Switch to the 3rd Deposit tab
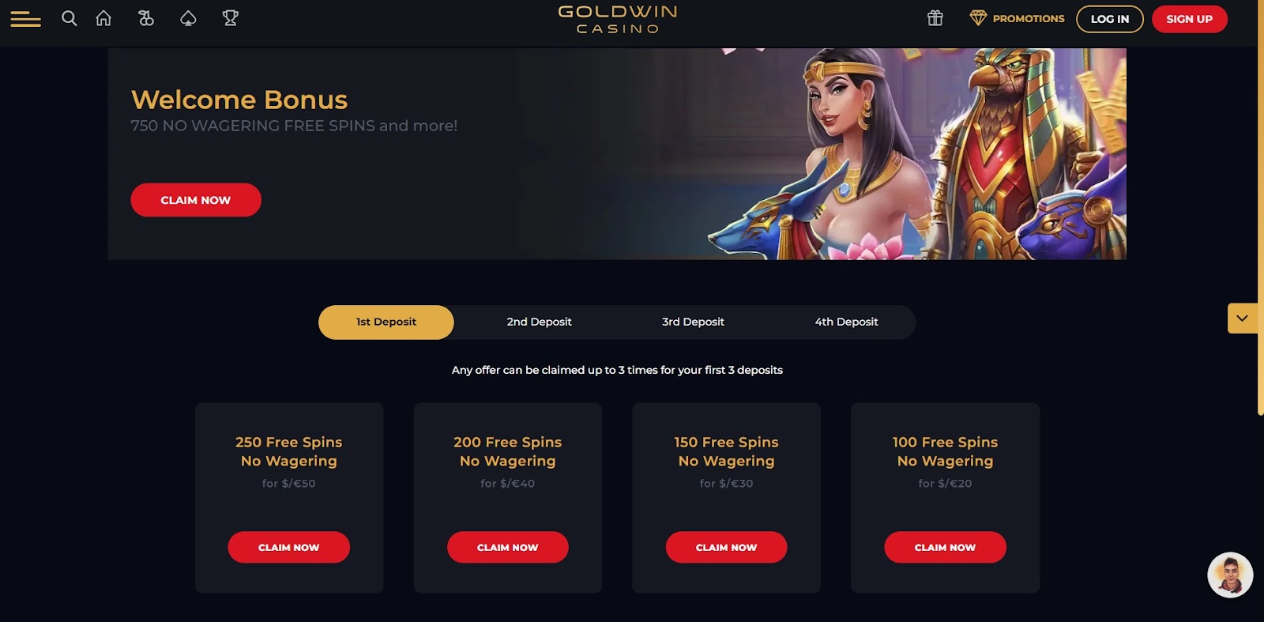Viewport: 1264px width, 622px height. pyautogui.click(x=693, y=322)
